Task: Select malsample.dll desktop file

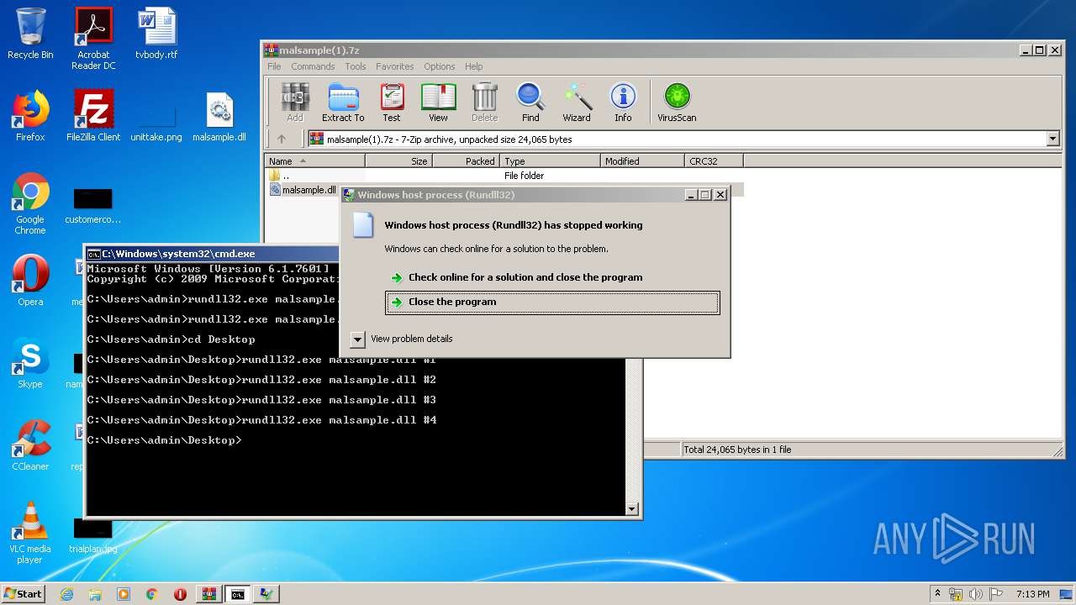Action: 219,116
